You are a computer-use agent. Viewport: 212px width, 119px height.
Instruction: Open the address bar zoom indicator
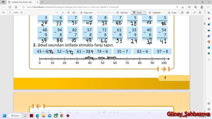coord(177,7)
